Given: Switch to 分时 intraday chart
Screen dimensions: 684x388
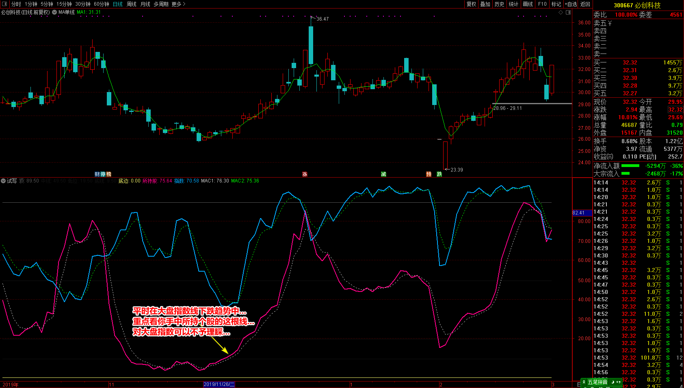Looking at the screenshot, I should tap(16, 4).
